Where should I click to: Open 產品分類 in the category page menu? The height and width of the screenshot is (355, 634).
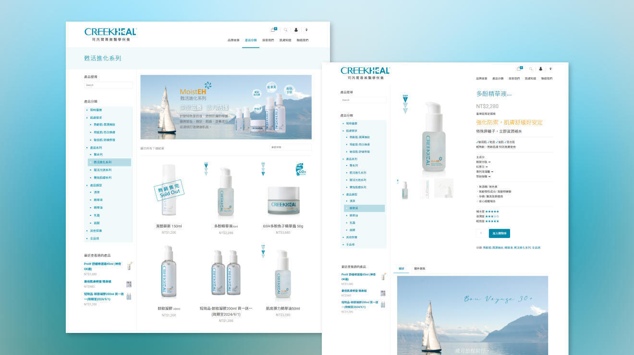click(x=251, y=40)
